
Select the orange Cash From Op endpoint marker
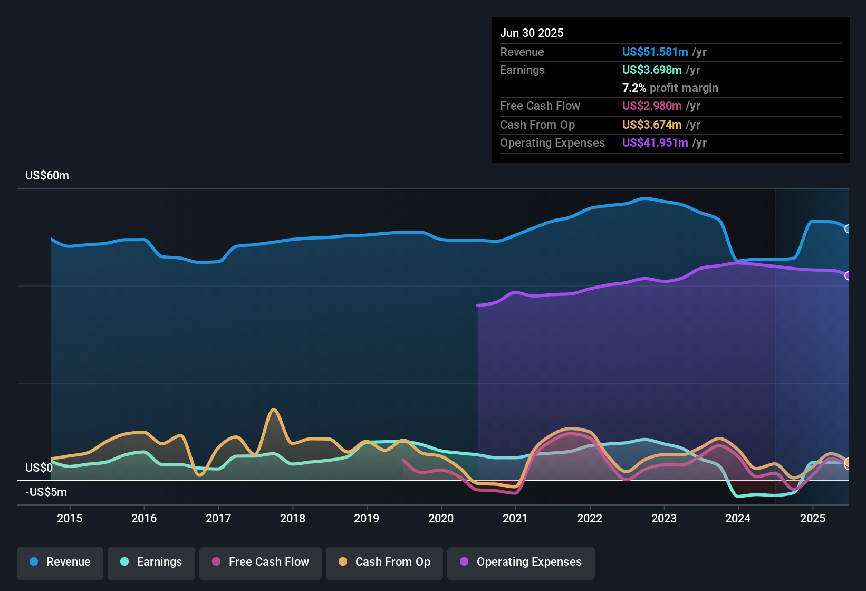click(x=848, y=462)
